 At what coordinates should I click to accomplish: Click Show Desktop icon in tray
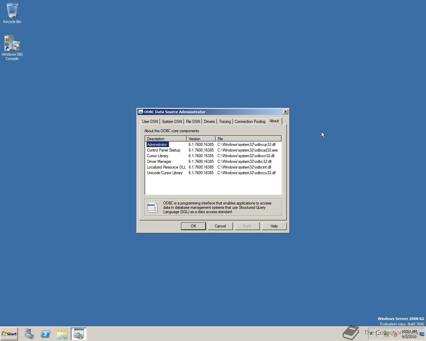click(x=422, y=334)
